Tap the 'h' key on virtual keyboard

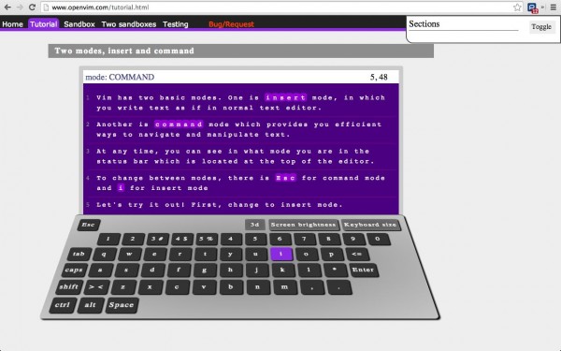(231, 271)
